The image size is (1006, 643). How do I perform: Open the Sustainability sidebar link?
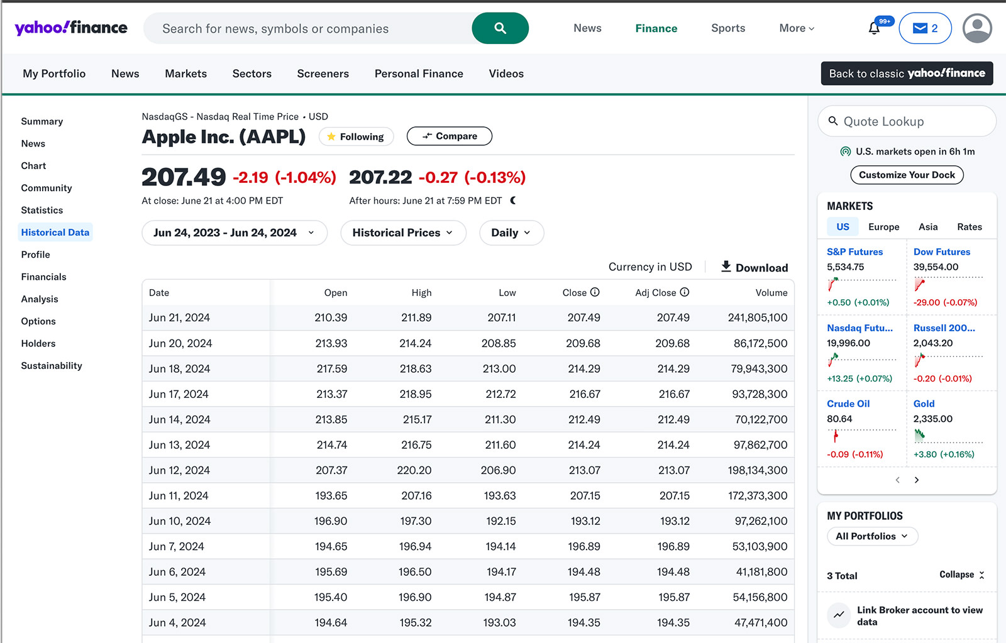tap(52, 366)
